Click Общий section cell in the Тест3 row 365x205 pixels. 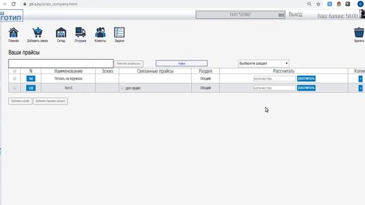tap(205, 88)
